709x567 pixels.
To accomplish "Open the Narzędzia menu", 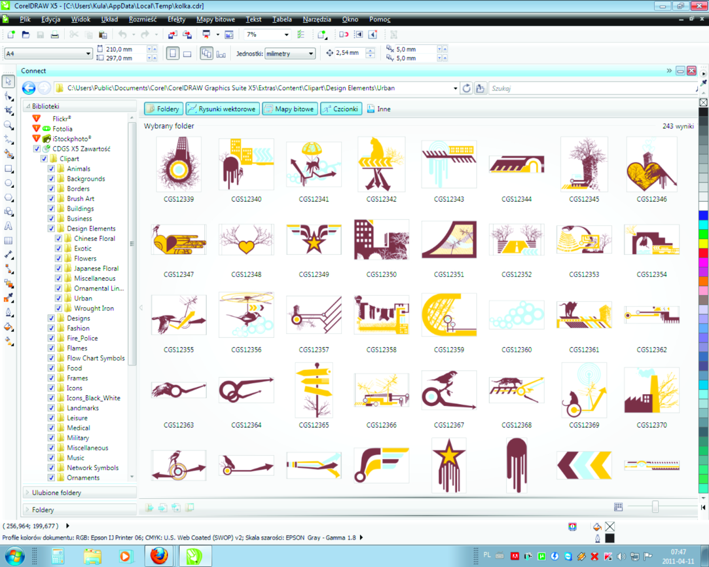I will coord(316,19).
